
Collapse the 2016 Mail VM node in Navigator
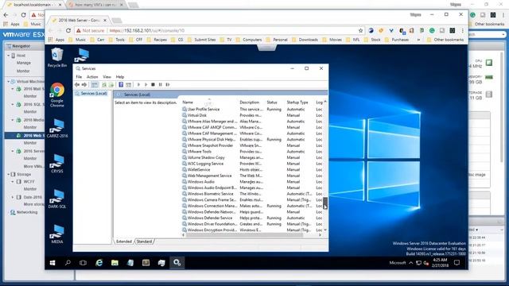[13, 88]
